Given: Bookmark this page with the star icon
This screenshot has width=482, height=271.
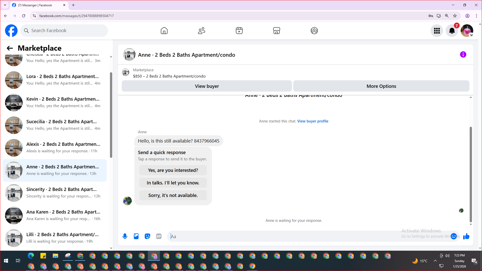Looking at the screenshot, I should pos(455,16).
